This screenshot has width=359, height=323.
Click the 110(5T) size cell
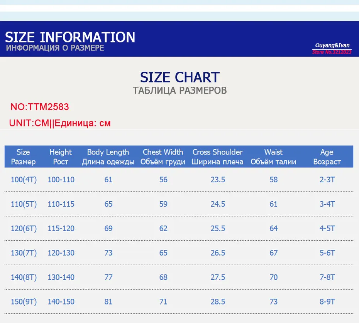pyautogui.click(x=24, y=204)
